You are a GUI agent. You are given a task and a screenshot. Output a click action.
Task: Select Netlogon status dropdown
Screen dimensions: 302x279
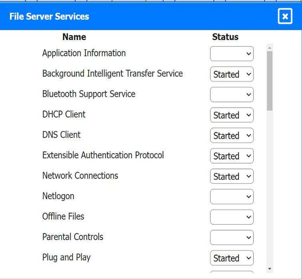point(232,197)
